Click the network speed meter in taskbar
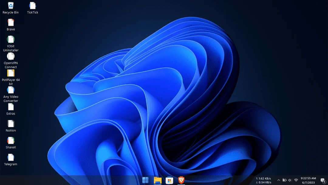The height and width of the screenshot is (185, 328). (x=263, y=180)
